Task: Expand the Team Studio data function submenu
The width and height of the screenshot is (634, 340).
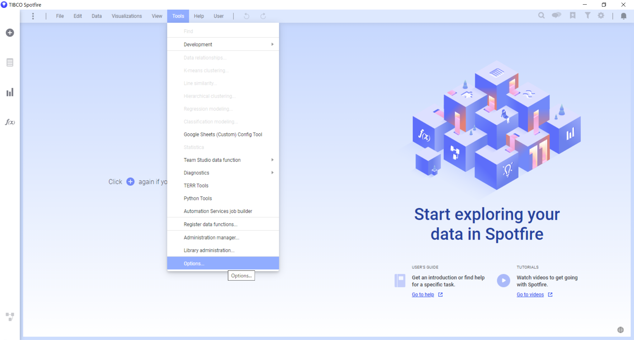Action: [x=223, y=160]
